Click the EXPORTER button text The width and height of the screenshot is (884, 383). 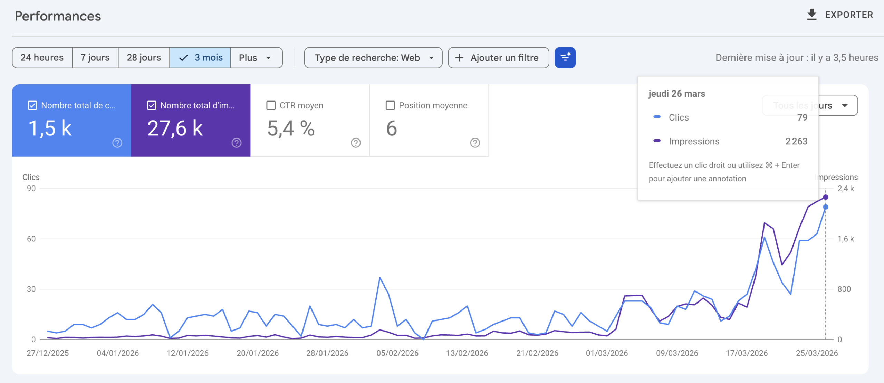[849, 15]
